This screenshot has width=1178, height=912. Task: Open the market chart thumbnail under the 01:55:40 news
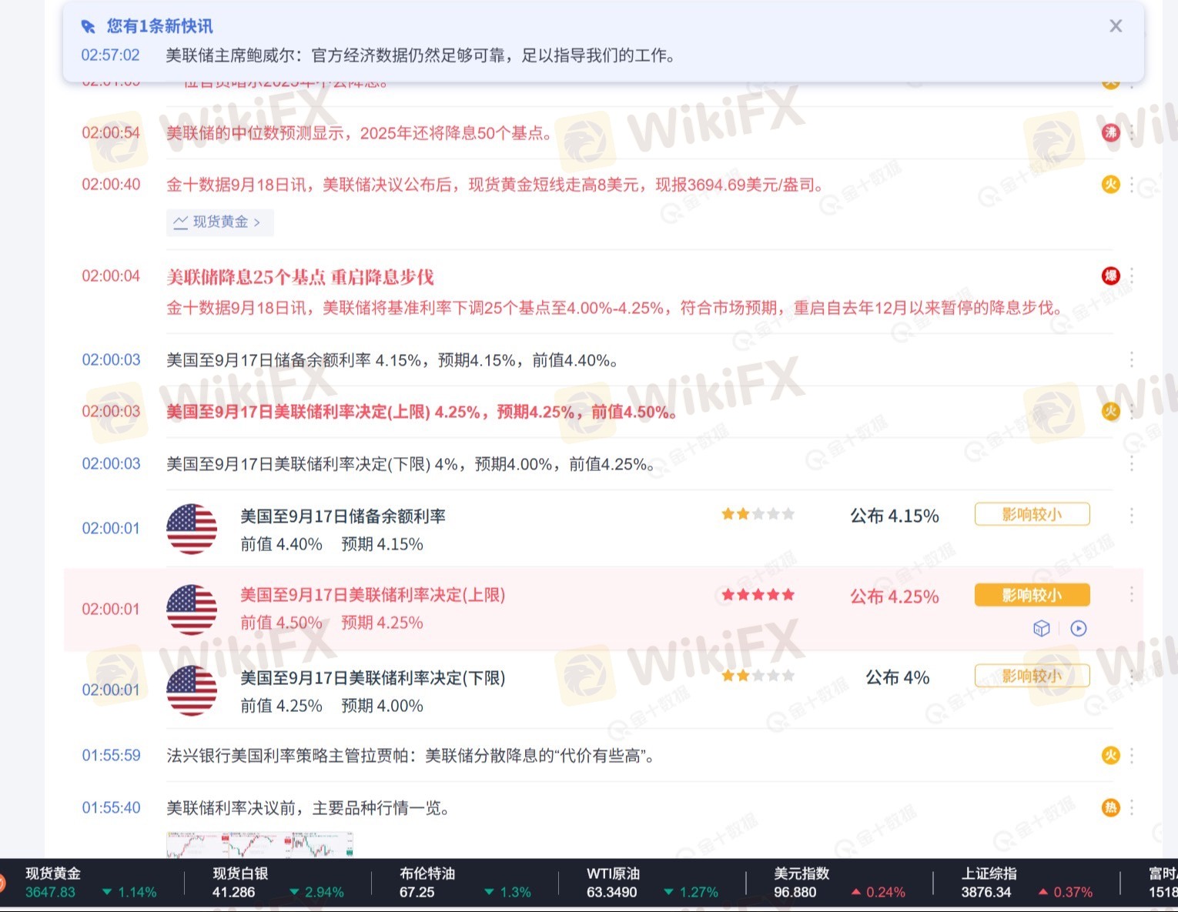[x=259, y=845]
